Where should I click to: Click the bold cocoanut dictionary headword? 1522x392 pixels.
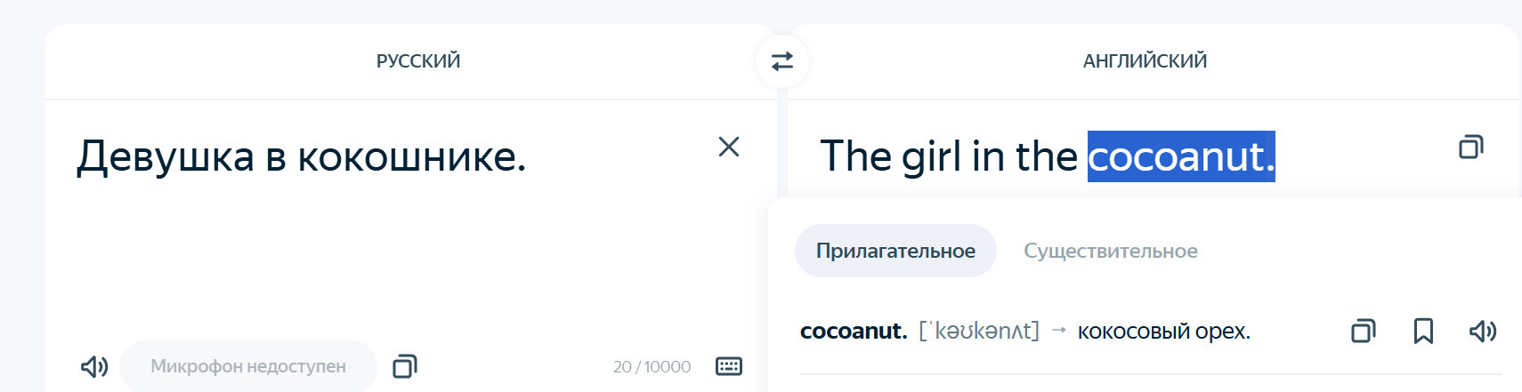click(853, 332)
